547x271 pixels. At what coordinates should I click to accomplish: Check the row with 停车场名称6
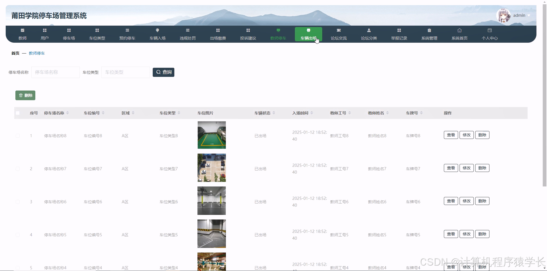18,202
